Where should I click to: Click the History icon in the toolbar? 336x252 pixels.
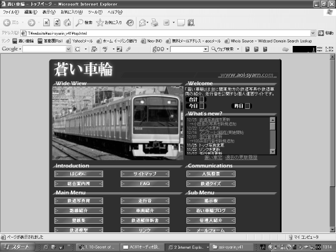[x=130, y=22]
